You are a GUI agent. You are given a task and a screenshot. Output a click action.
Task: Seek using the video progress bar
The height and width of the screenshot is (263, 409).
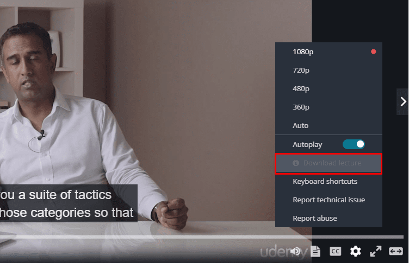click(x=202, y=237)
